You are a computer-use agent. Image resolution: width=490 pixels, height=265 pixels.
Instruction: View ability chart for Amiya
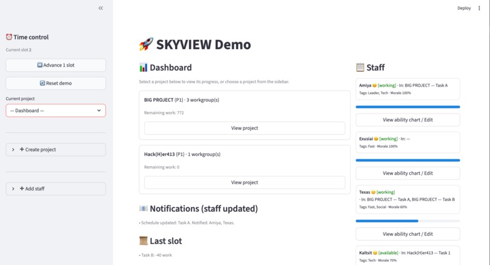pyautogui.click(x=407, y=119)
